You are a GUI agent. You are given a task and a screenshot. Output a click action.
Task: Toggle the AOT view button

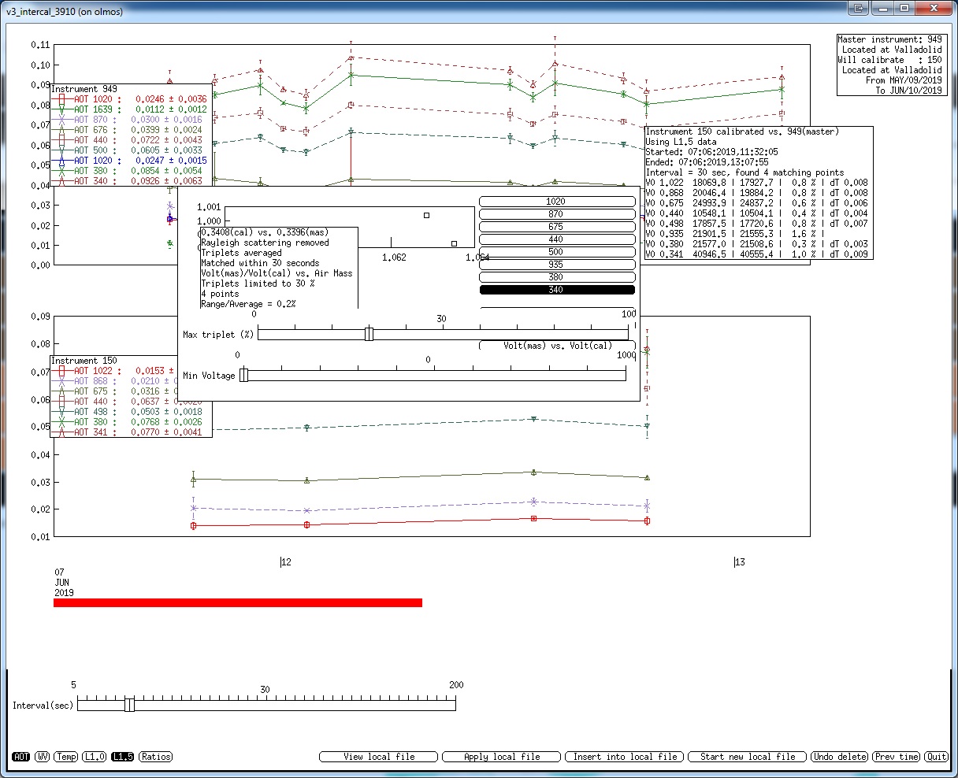tap(20, 757)
